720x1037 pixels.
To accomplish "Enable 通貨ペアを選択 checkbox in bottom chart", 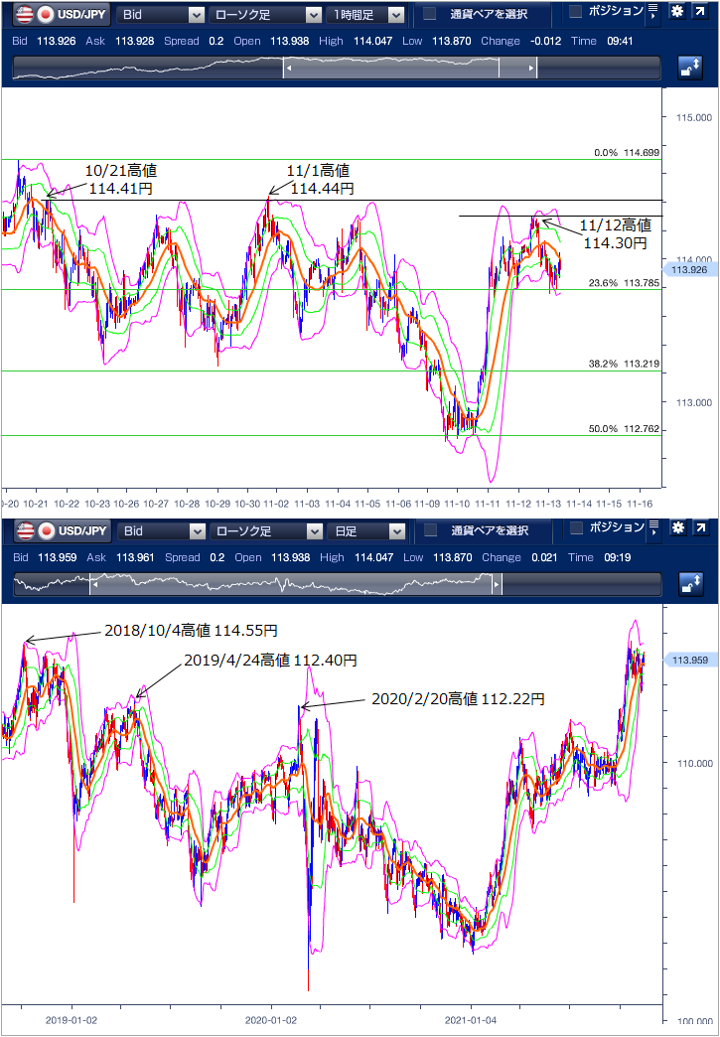I will click(430, 531).
